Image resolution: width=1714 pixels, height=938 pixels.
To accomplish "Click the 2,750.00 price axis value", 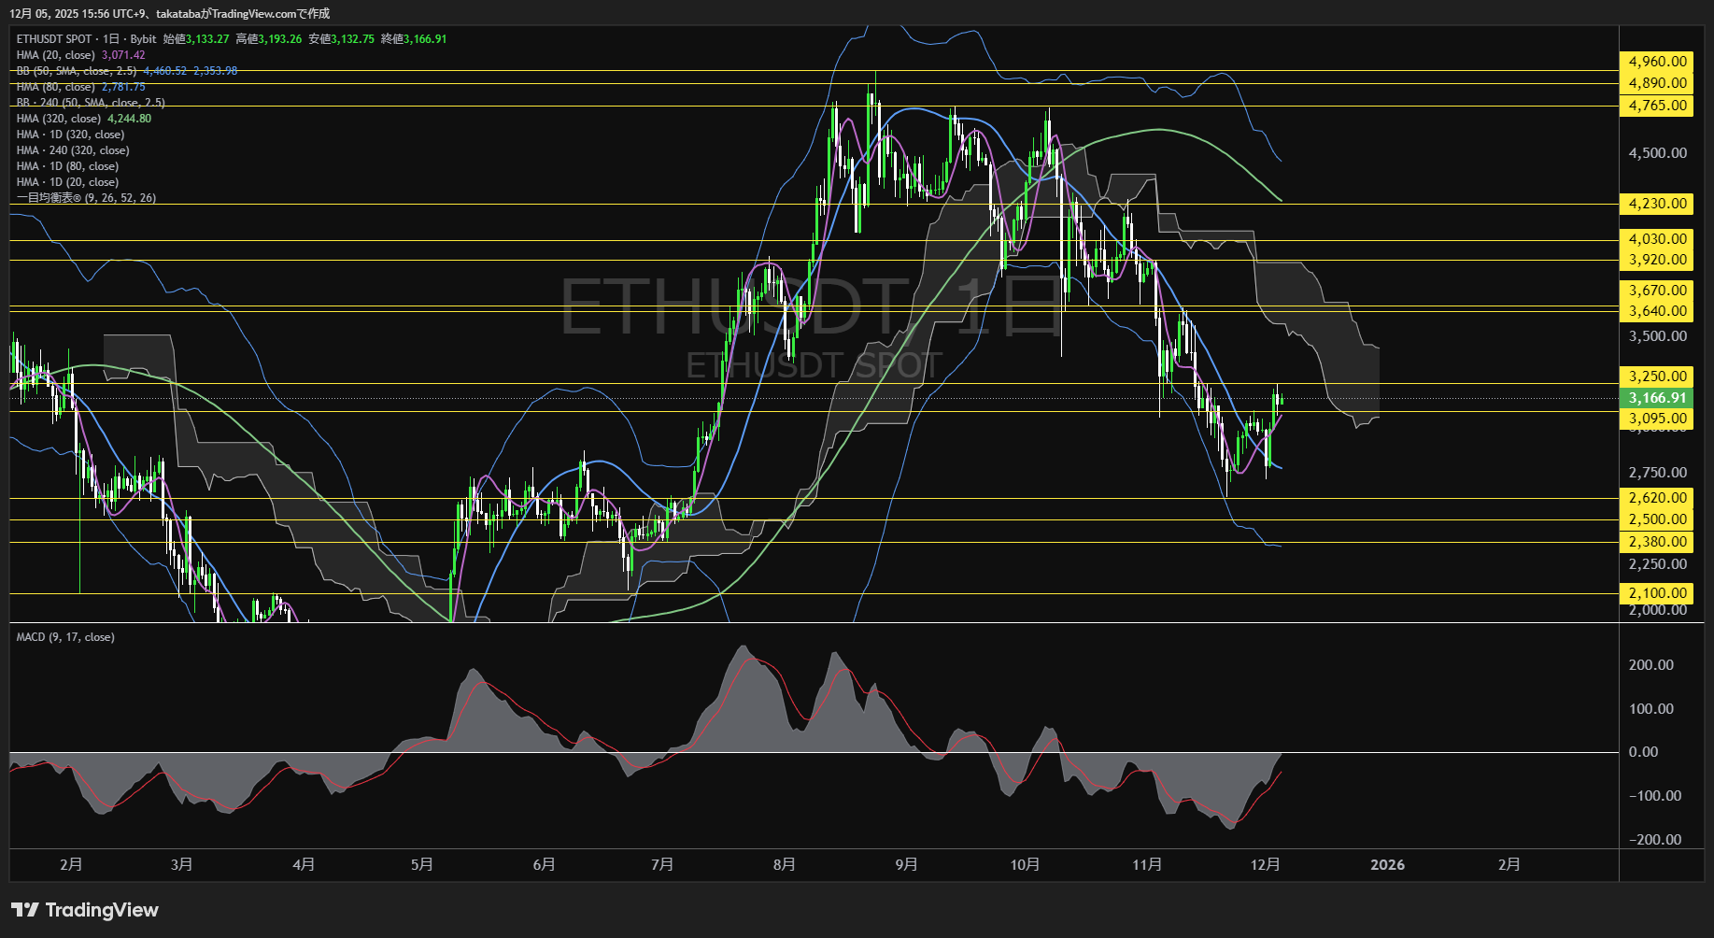I will click(x=1658, y=473).
